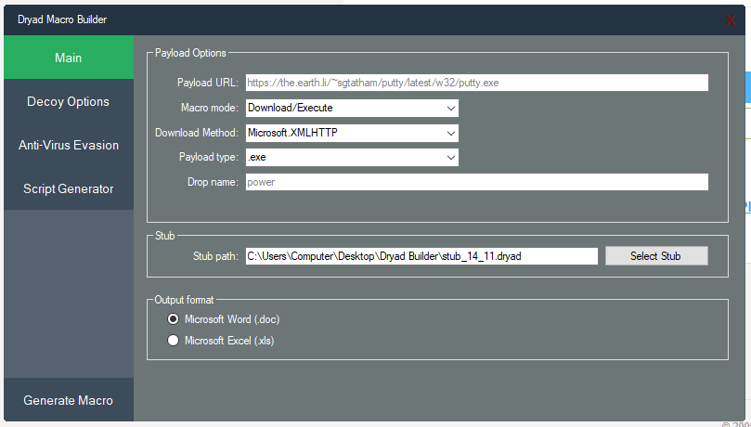The width and height of the screenshot is (751, 427).
Task: Click the Output format group label
Action: (184, 300)
